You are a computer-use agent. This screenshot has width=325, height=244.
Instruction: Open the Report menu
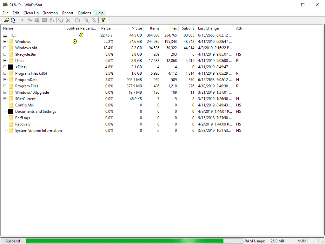[68, 13]
